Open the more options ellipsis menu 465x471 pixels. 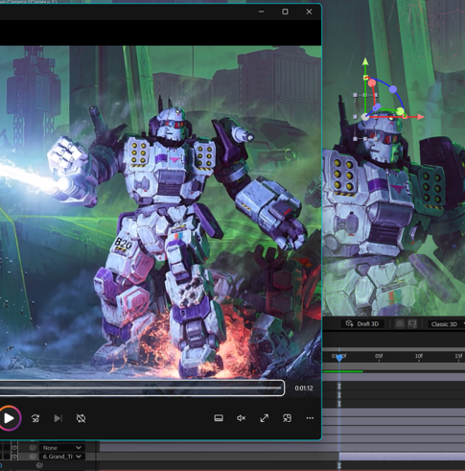pos(310,418)
